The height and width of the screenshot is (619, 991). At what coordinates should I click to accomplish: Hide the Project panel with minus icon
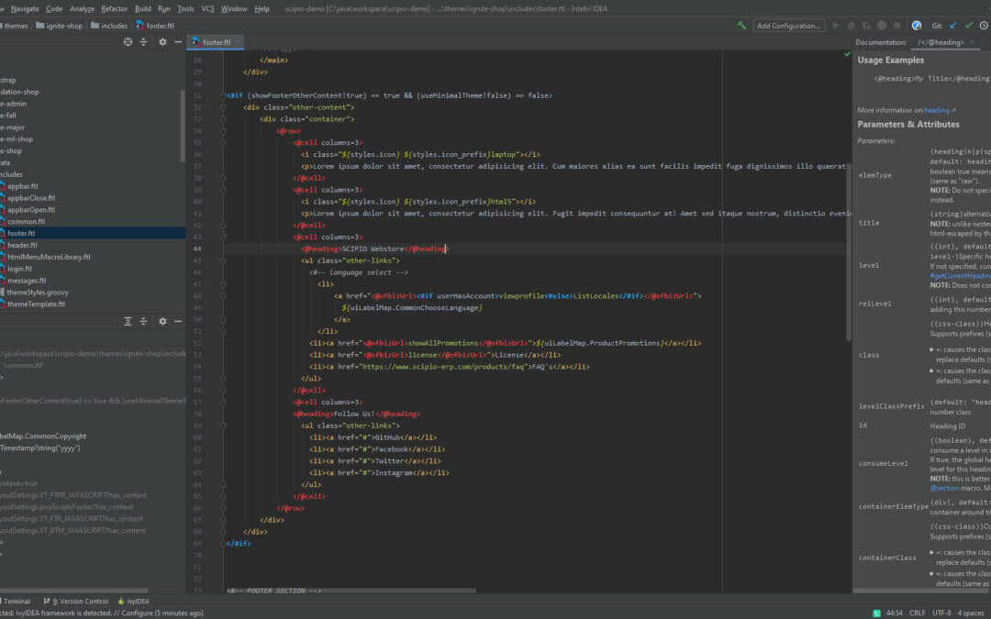click(178, 41)
